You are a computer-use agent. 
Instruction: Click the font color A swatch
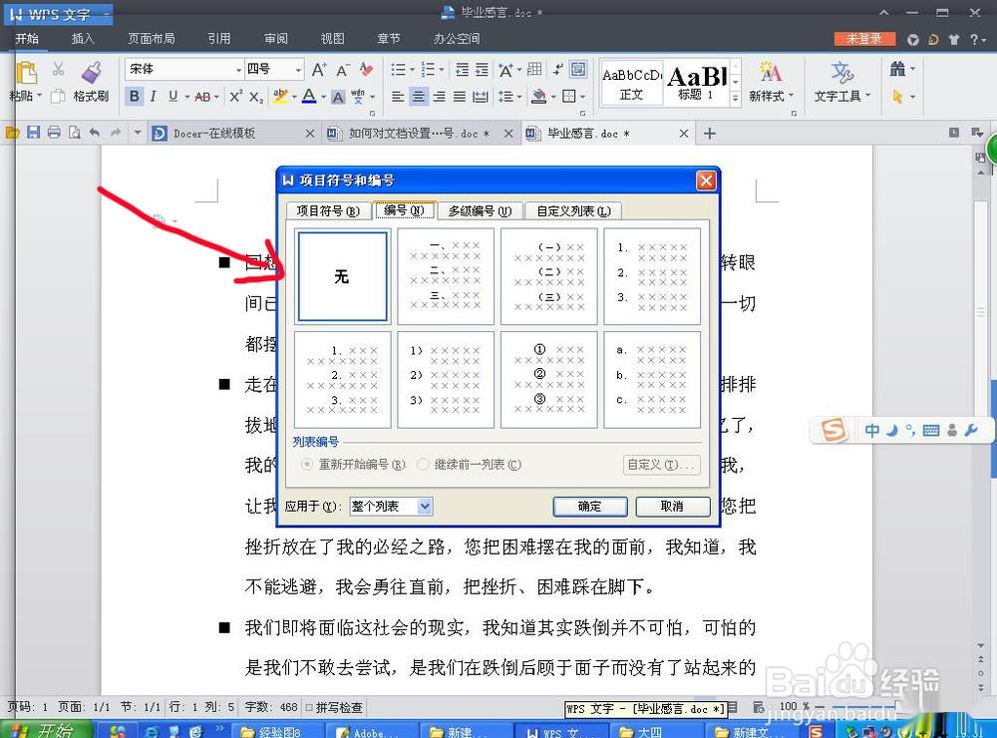coord(310,96)
